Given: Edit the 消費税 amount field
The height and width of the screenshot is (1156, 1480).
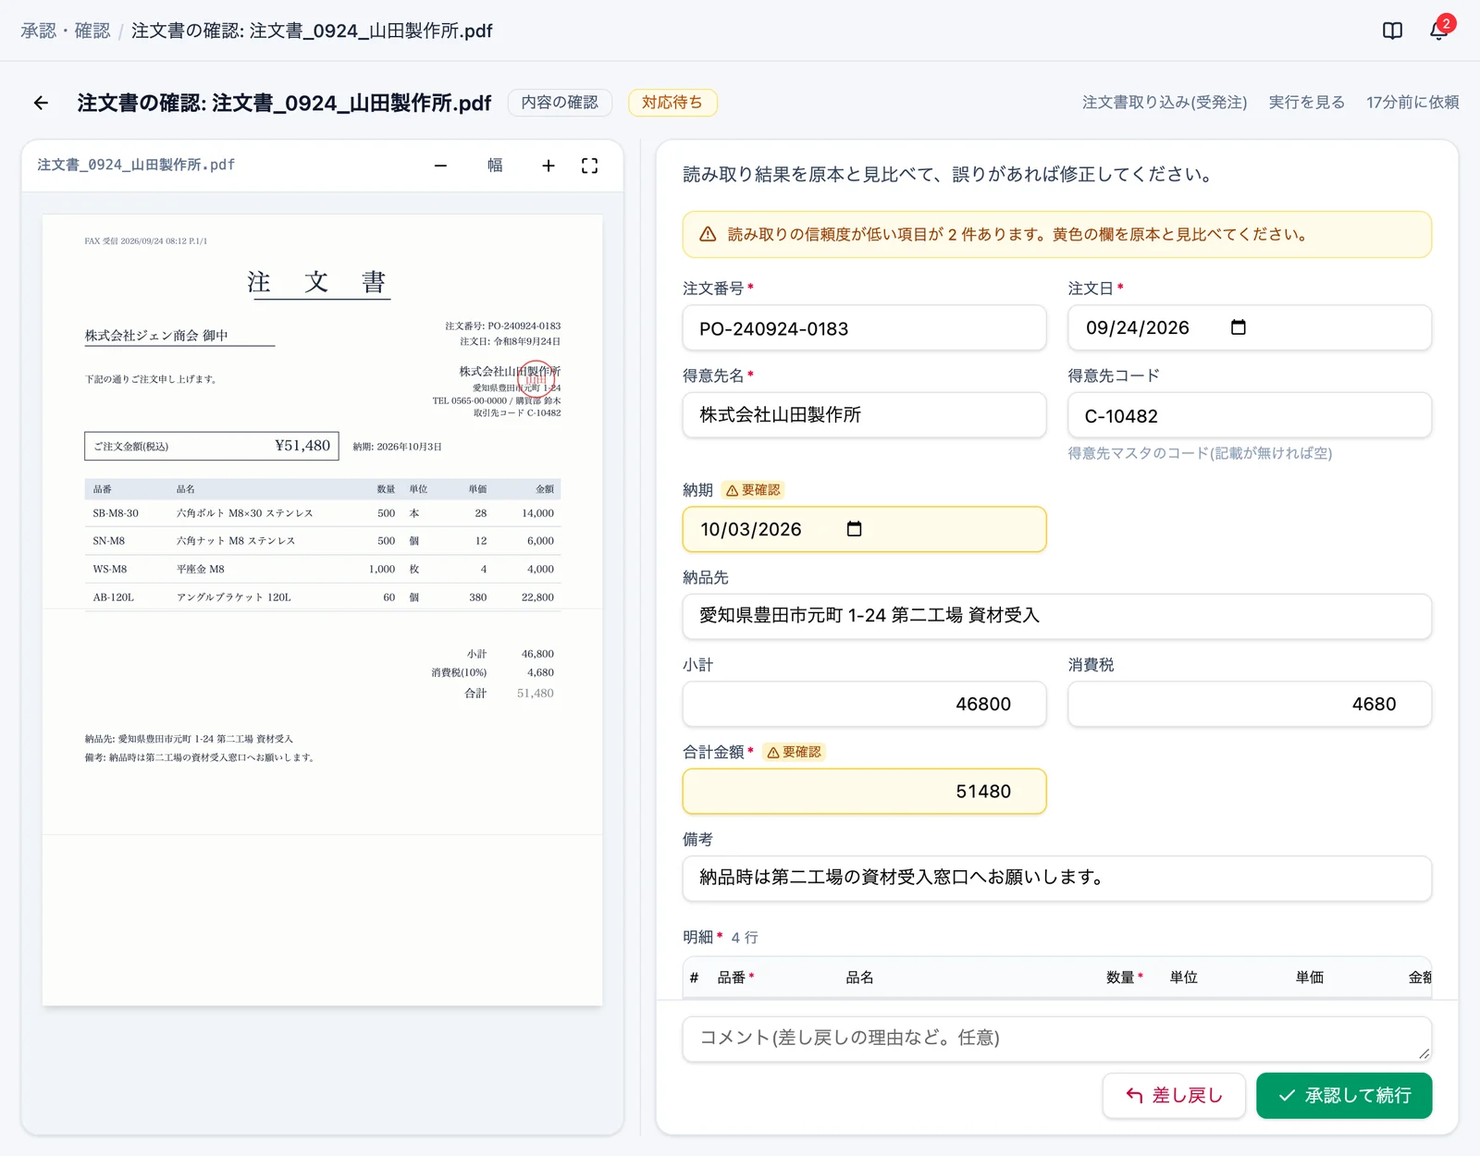Looking at the screenshot, I should pyautogui.click(x=1250, y=704).
